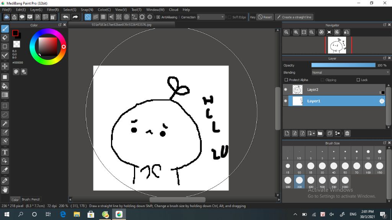
Task: Toggle the AntiAliasing checkbox
Action: (158, 17)
